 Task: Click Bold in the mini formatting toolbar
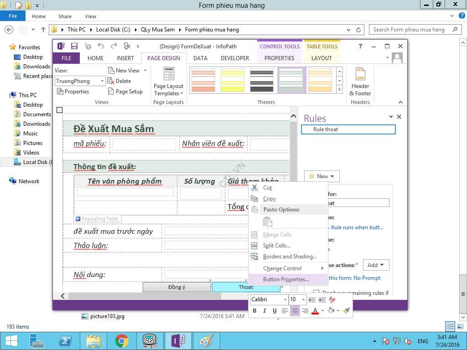point(254,311)
